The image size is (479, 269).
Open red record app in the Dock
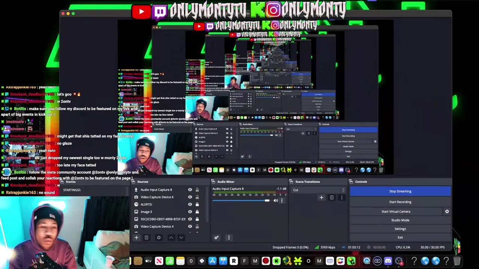coord(266,261)
